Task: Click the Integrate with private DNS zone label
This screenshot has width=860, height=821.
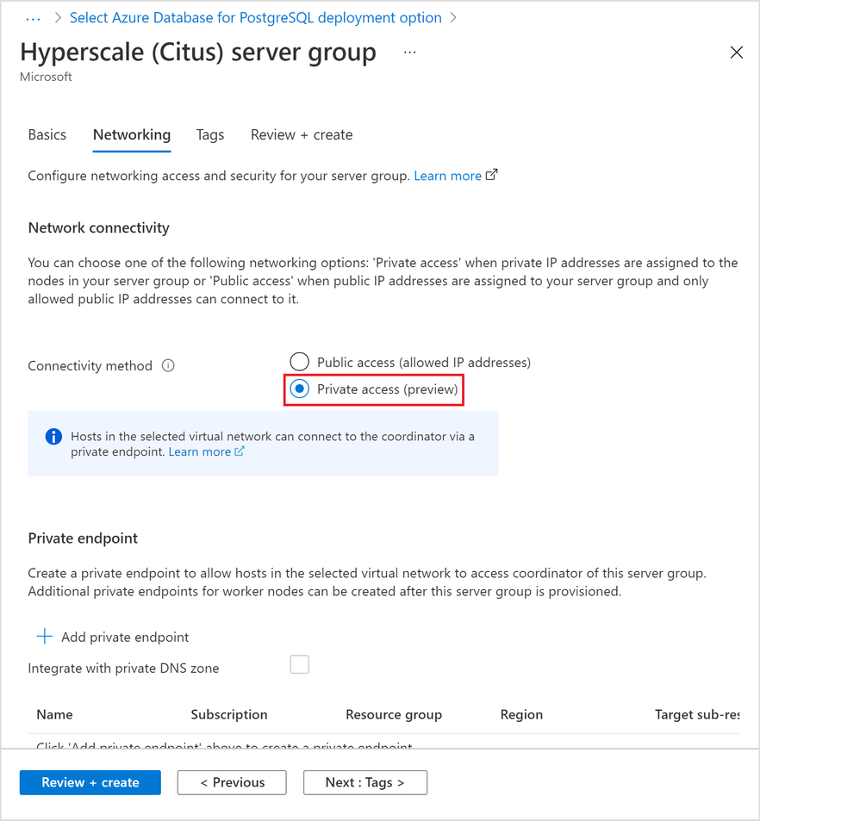Action: point(123,669)
